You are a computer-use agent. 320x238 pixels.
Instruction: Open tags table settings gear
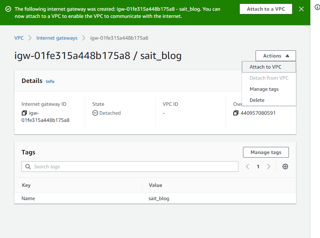pyautogui.click(x=285, y=167)
